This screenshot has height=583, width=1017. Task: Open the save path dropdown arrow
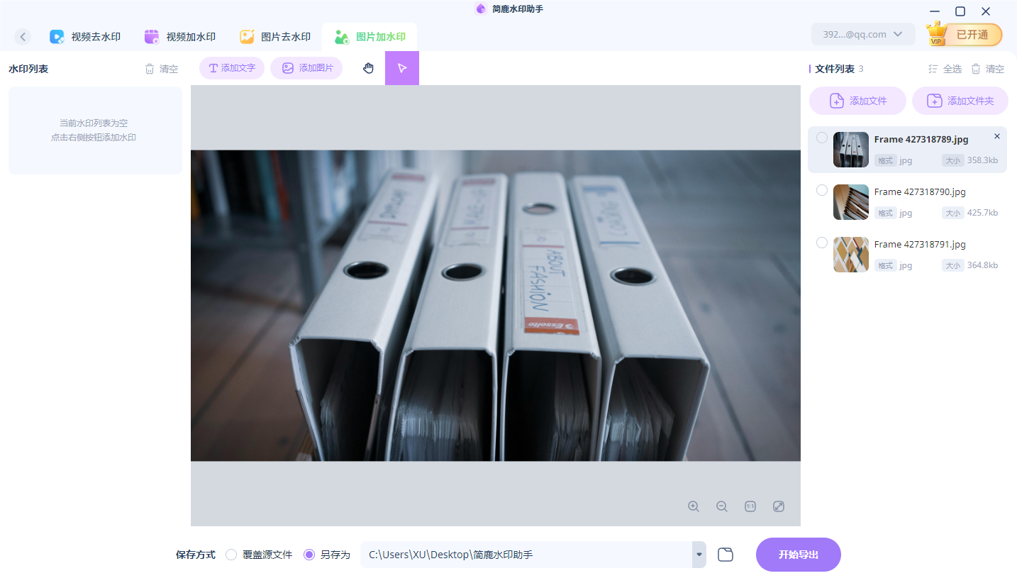point(697,555)
